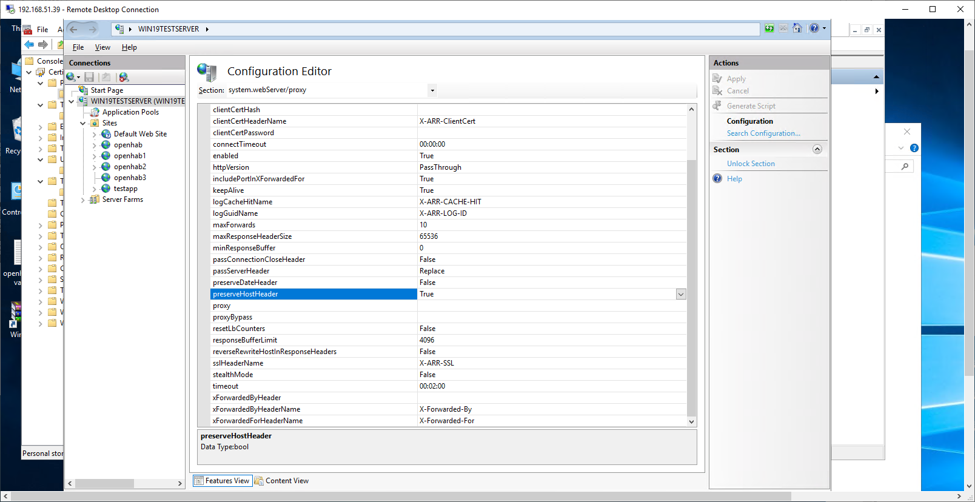
Task: Click the Back arrow navigation button
Action: (x=74, y=29)
